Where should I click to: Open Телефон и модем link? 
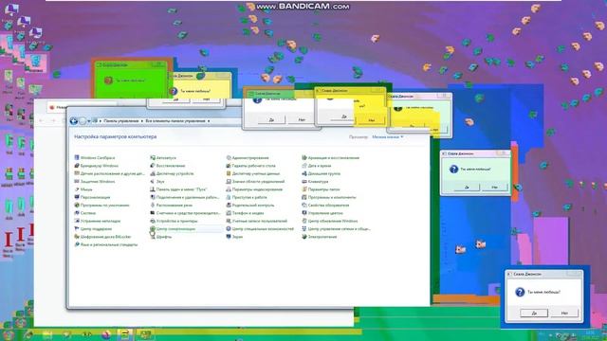tap(245, 213)
